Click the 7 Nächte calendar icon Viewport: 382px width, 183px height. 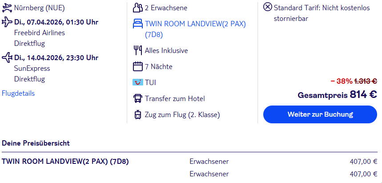pyautogui.click(x=138, y=66)
